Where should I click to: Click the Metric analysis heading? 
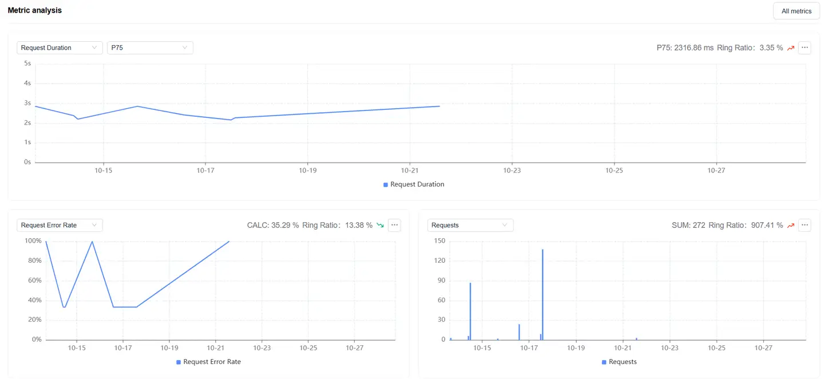coord(35,10)
